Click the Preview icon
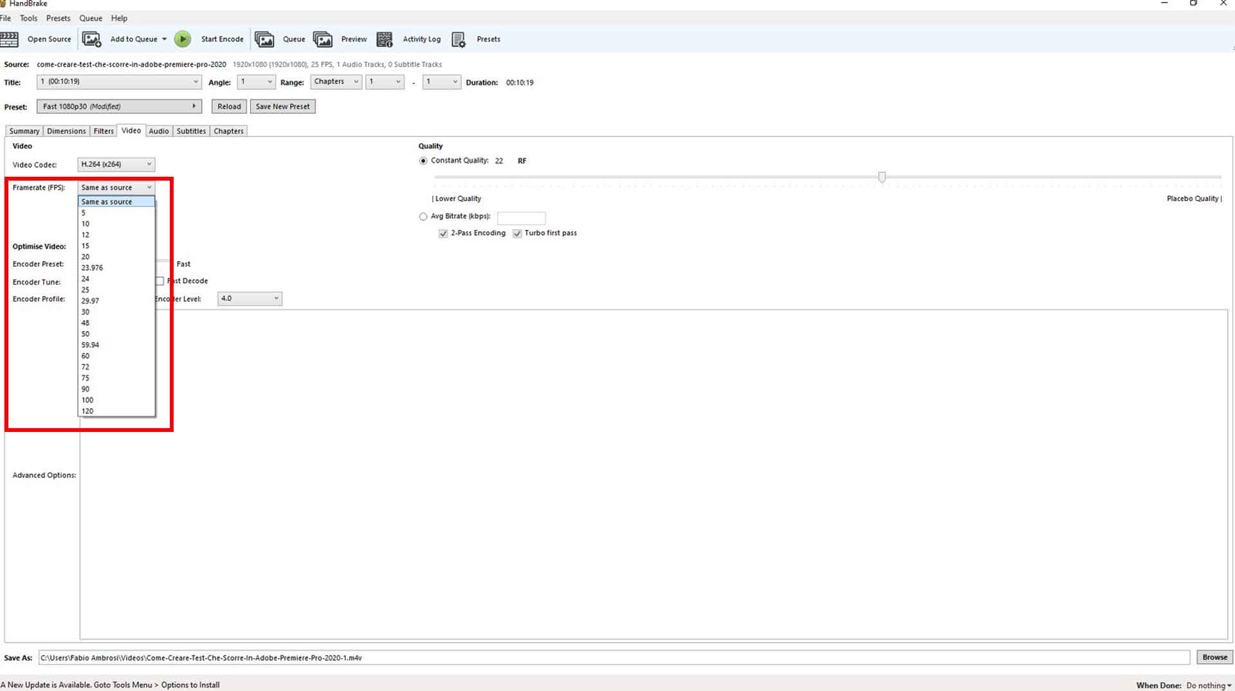The height and width of the screenshot is (691, 1235). 322,39
